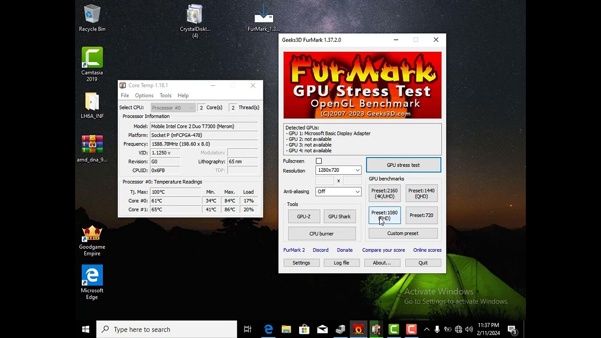Click the red Camtasia recorder taskbar icon

click(411, 330)
